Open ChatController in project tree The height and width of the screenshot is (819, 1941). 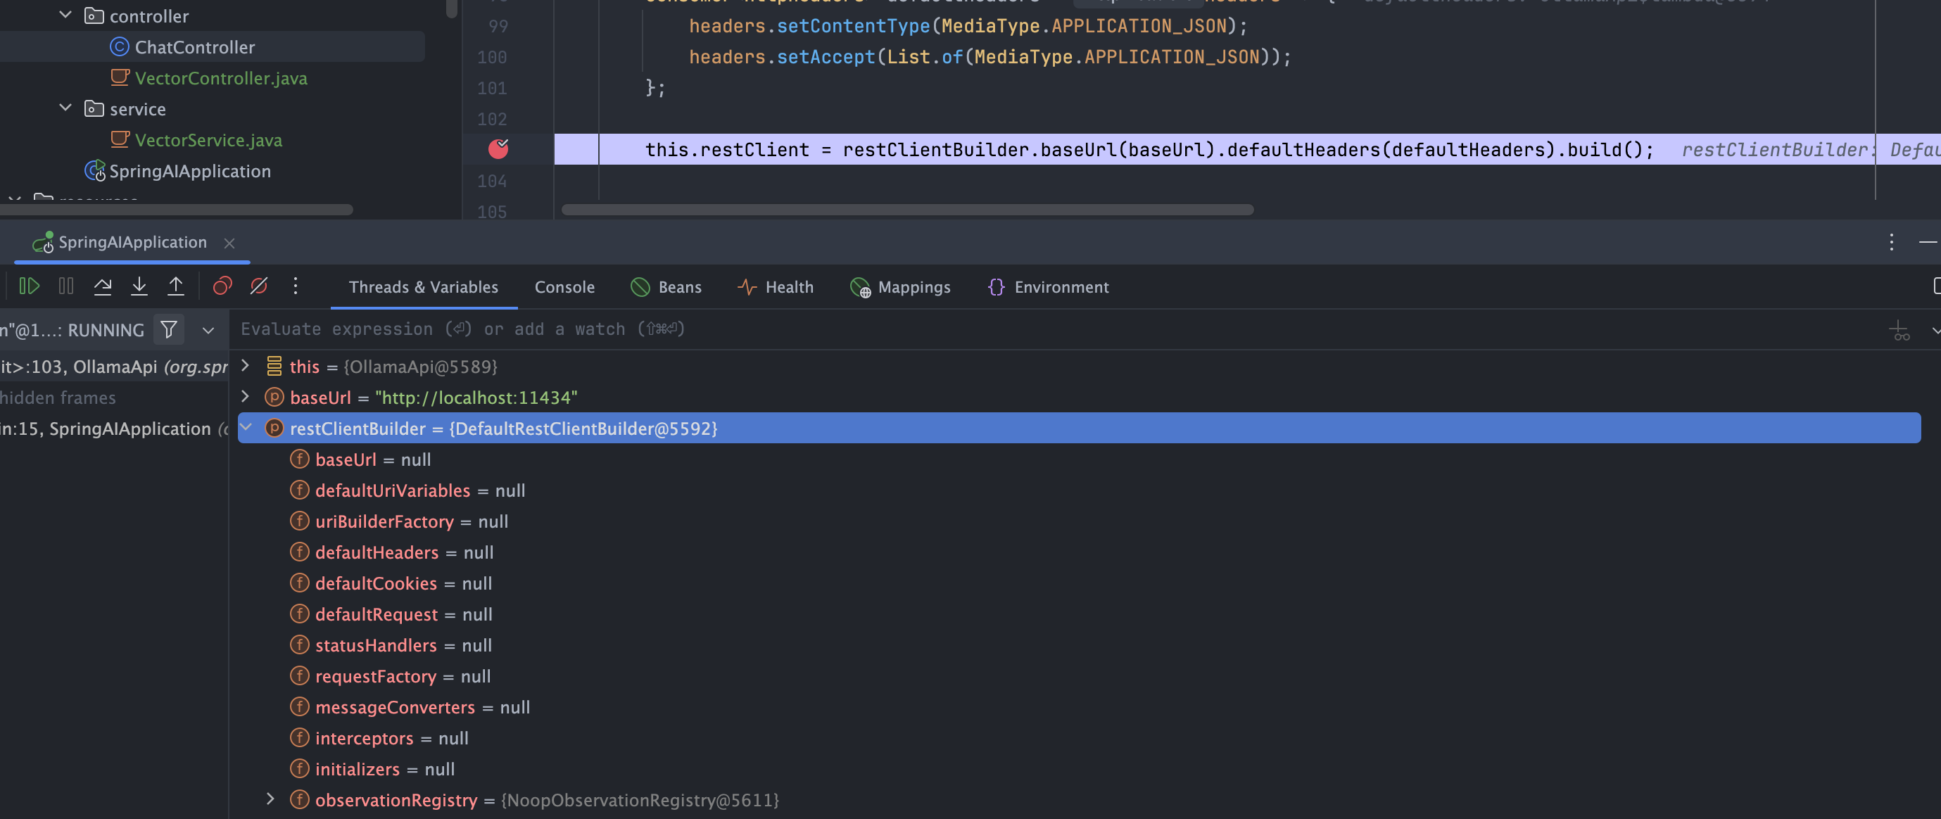pos(194,46)
